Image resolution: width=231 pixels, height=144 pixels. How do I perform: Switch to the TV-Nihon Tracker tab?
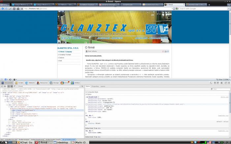point(87,5)
